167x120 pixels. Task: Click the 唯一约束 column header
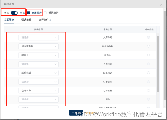(149, 30)
